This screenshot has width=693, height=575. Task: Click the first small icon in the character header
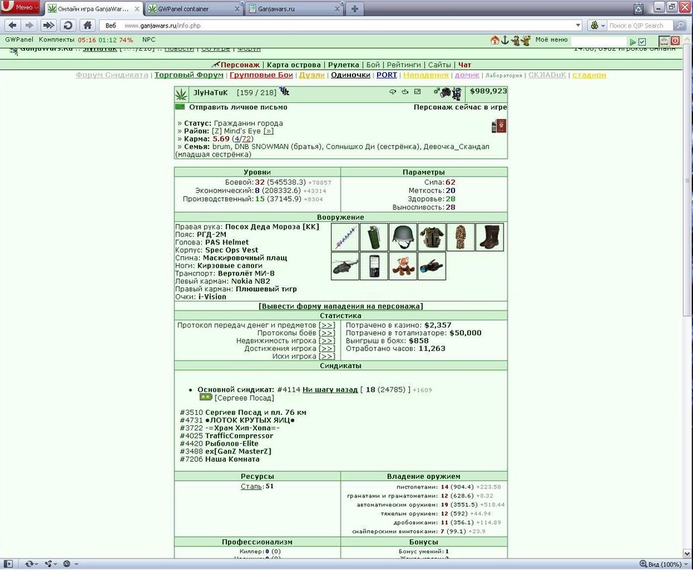[393, 92]
